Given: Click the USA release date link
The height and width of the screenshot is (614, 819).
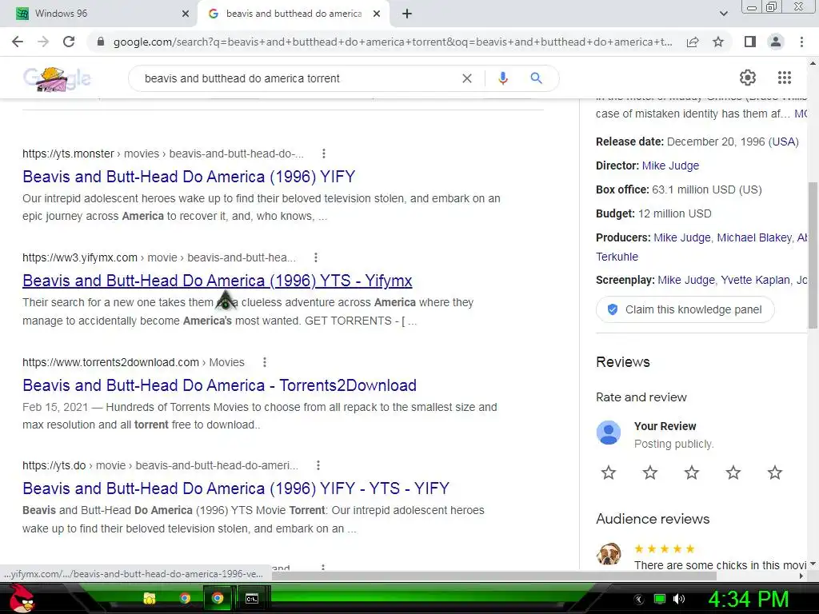Looking at the screenshot, I should click(784, 142).
